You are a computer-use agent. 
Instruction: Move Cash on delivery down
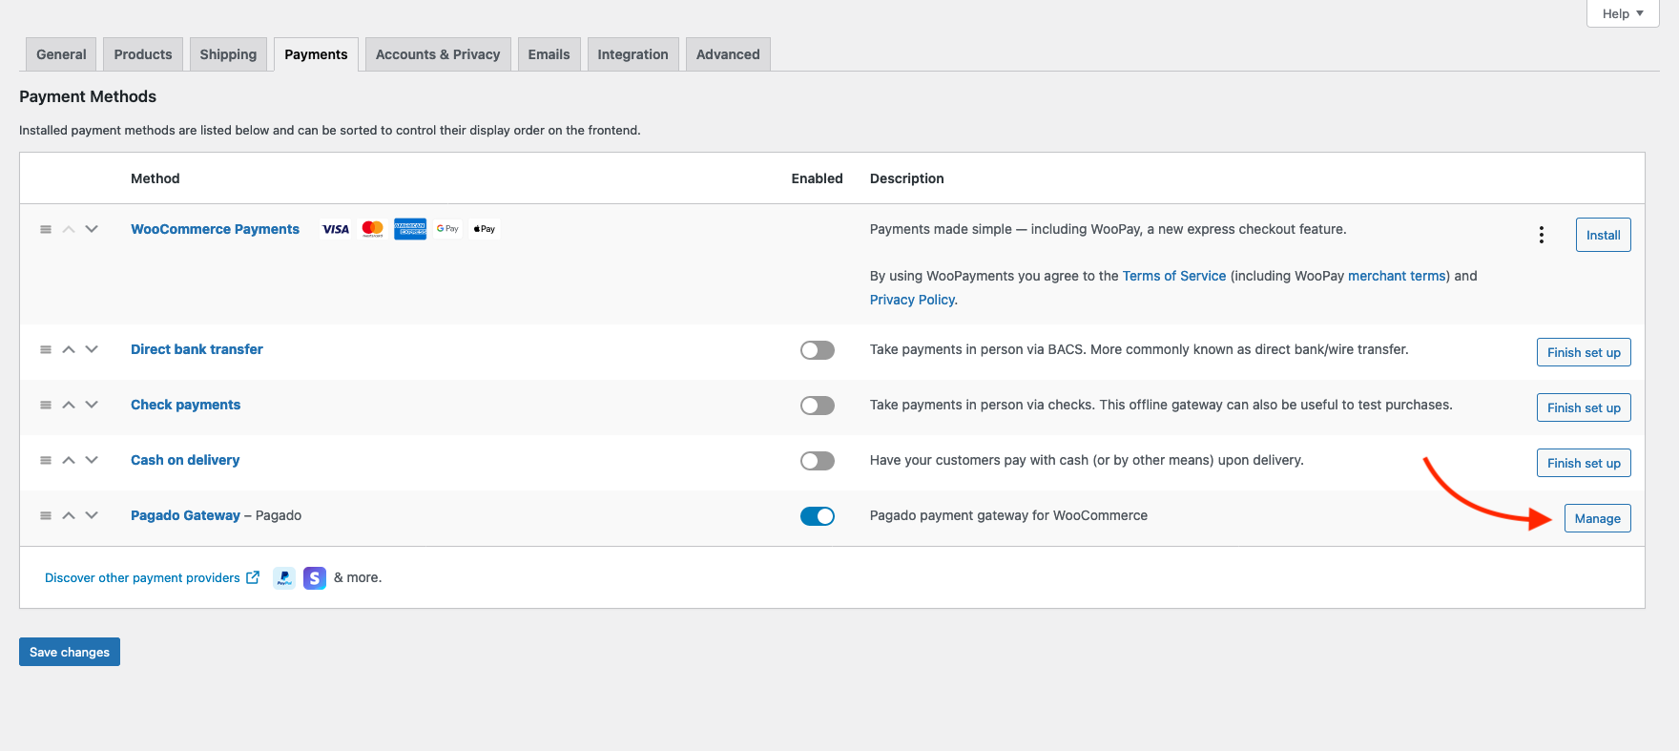pyautogui.click(x=92, y=460)
